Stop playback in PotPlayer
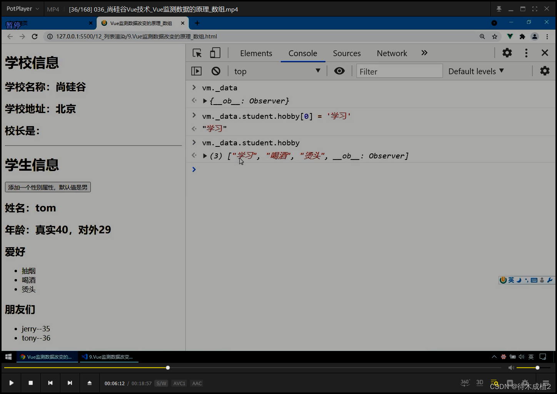557x394 pixels. coord(31,383)
